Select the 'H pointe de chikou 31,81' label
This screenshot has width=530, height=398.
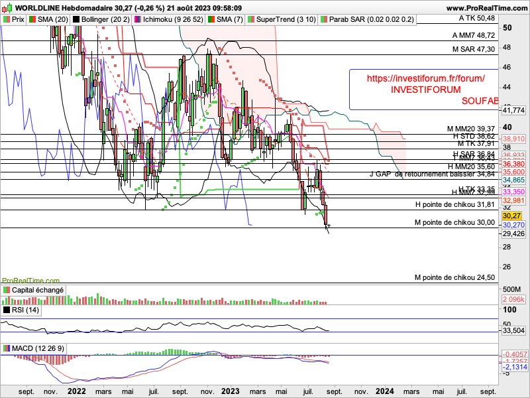455,205
